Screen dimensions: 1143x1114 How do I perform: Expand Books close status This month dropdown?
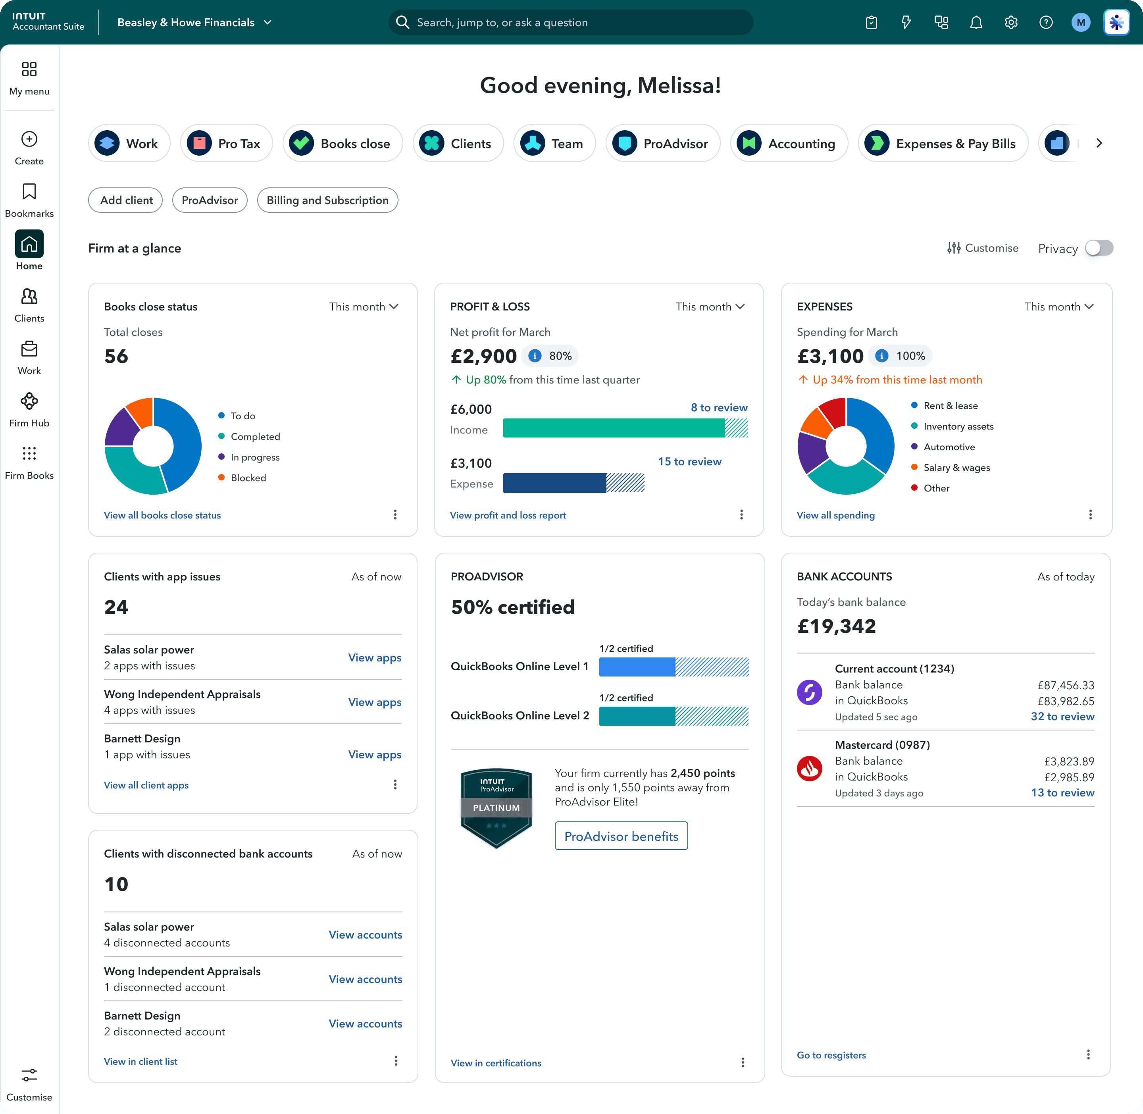pyautogui.click(x=364, y=306)
